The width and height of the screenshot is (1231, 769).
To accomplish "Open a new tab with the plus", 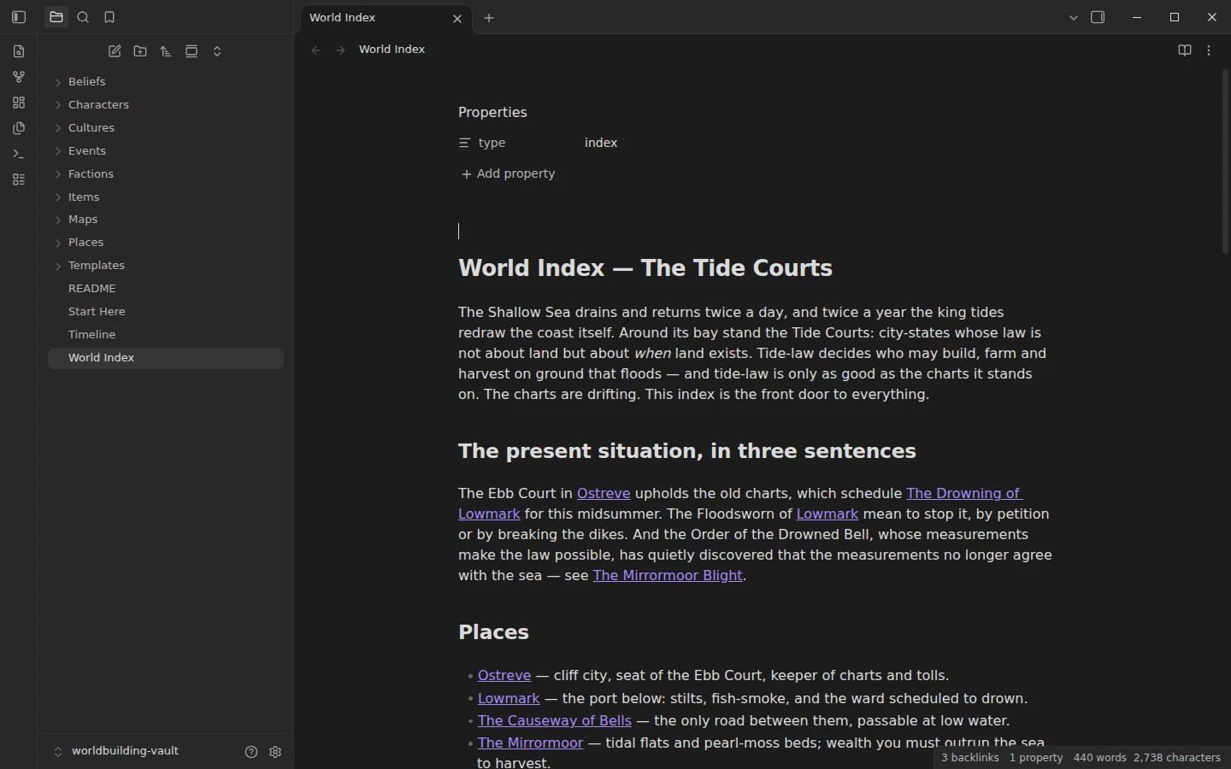I will (x=489, y=18).
